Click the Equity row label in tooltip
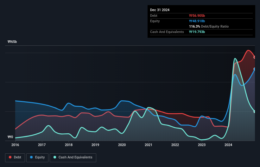260x167 pixels. 155,21
